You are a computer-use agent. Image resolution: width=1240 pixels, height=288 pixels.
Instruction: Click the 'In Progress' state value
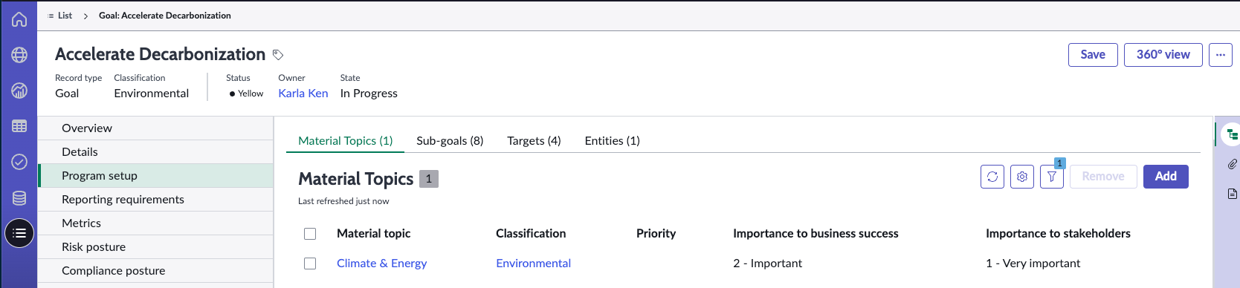click(x=369, y=94)
